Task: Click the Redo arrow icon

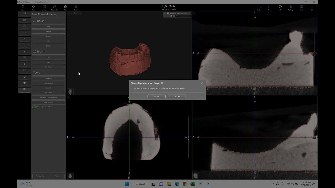Action: pos(269,8)
